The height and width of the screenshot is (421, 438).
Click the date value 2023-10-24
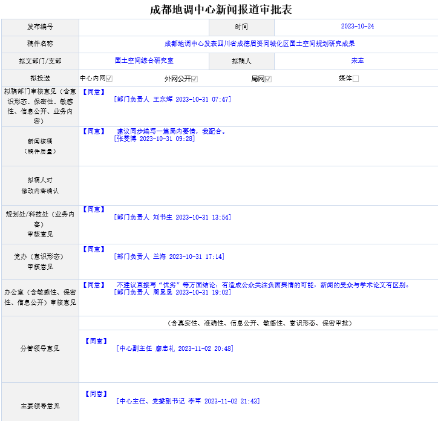pyautogui.click(x=357, y=27)
